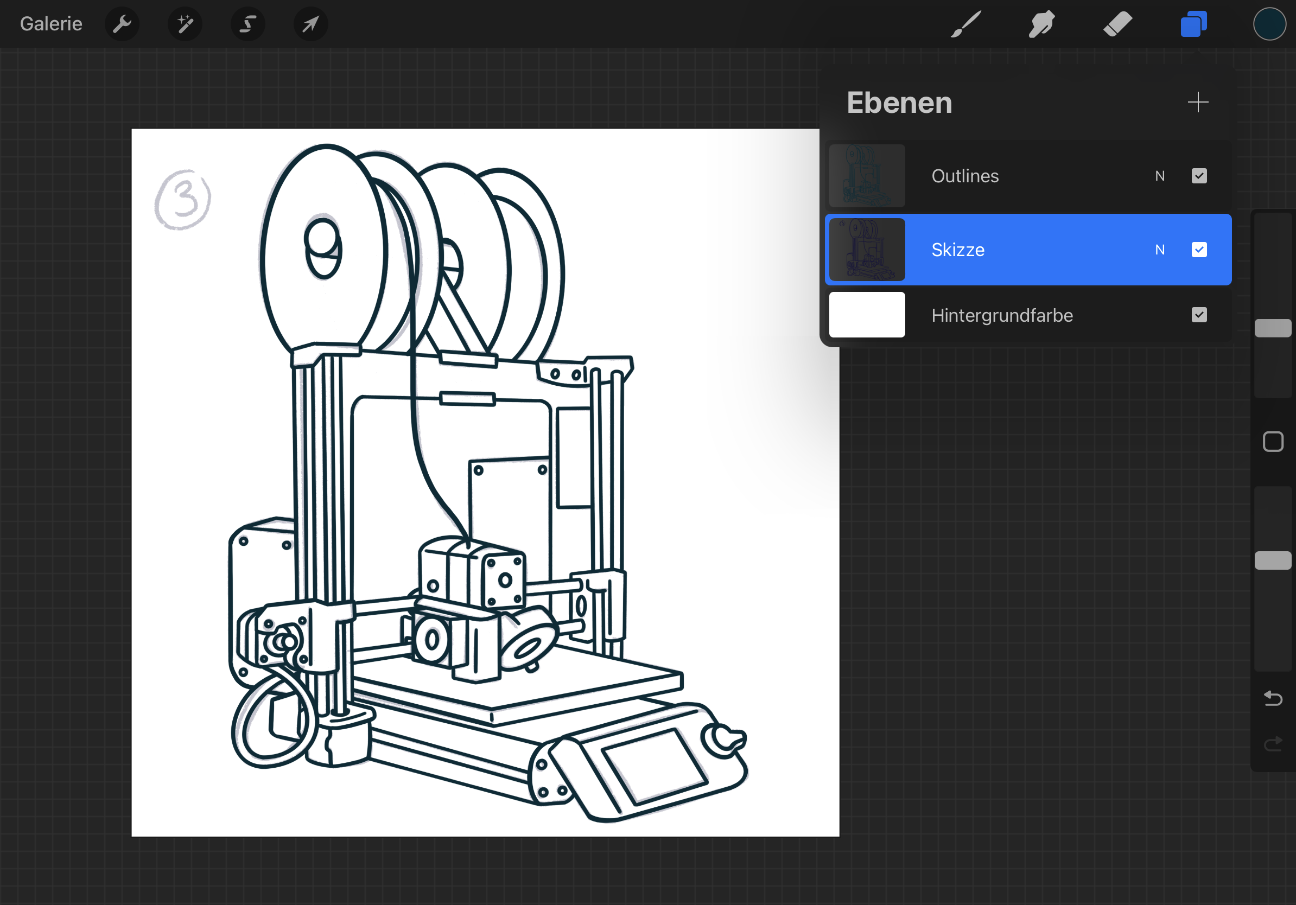The height and width of the screenshot is (905, 1296).
Task: Tap the redo arrow
Action: coord(1273,745)
